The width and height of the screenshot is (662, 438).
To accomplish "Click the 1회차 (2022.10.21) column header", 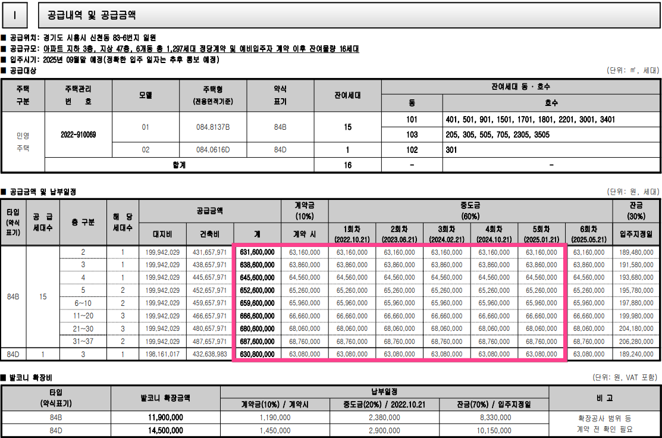I will [352, 234].
